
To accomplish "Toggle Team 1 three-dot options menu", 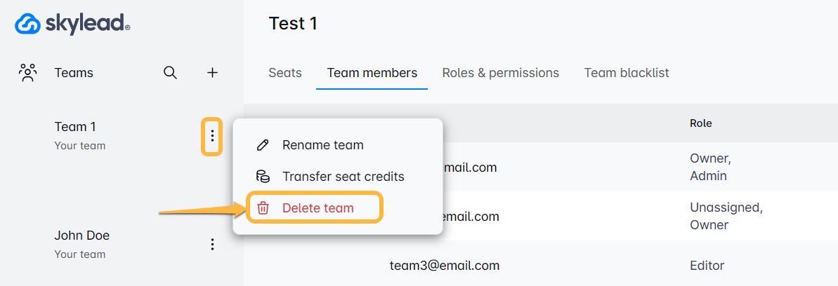I will 212,136.
